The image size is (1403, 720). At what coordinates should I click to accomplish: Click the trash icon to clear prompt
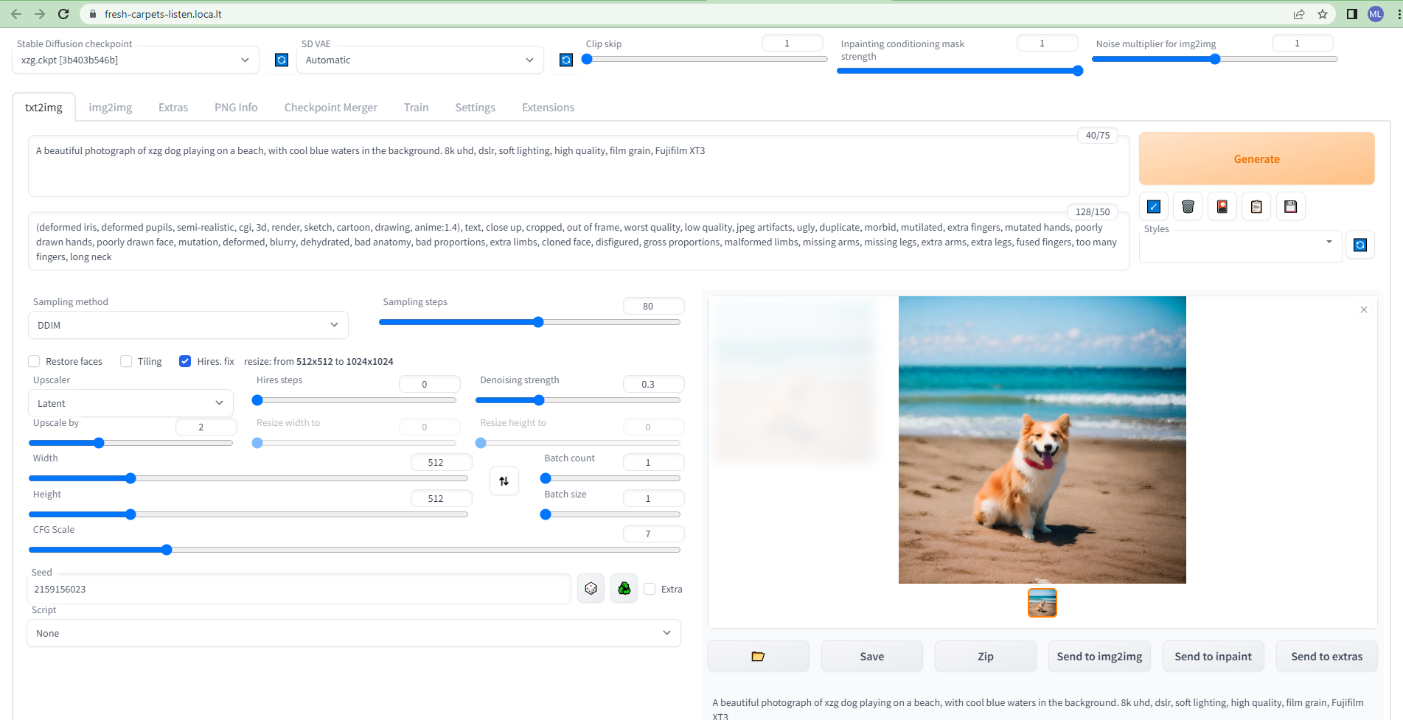coord(1188,207)
